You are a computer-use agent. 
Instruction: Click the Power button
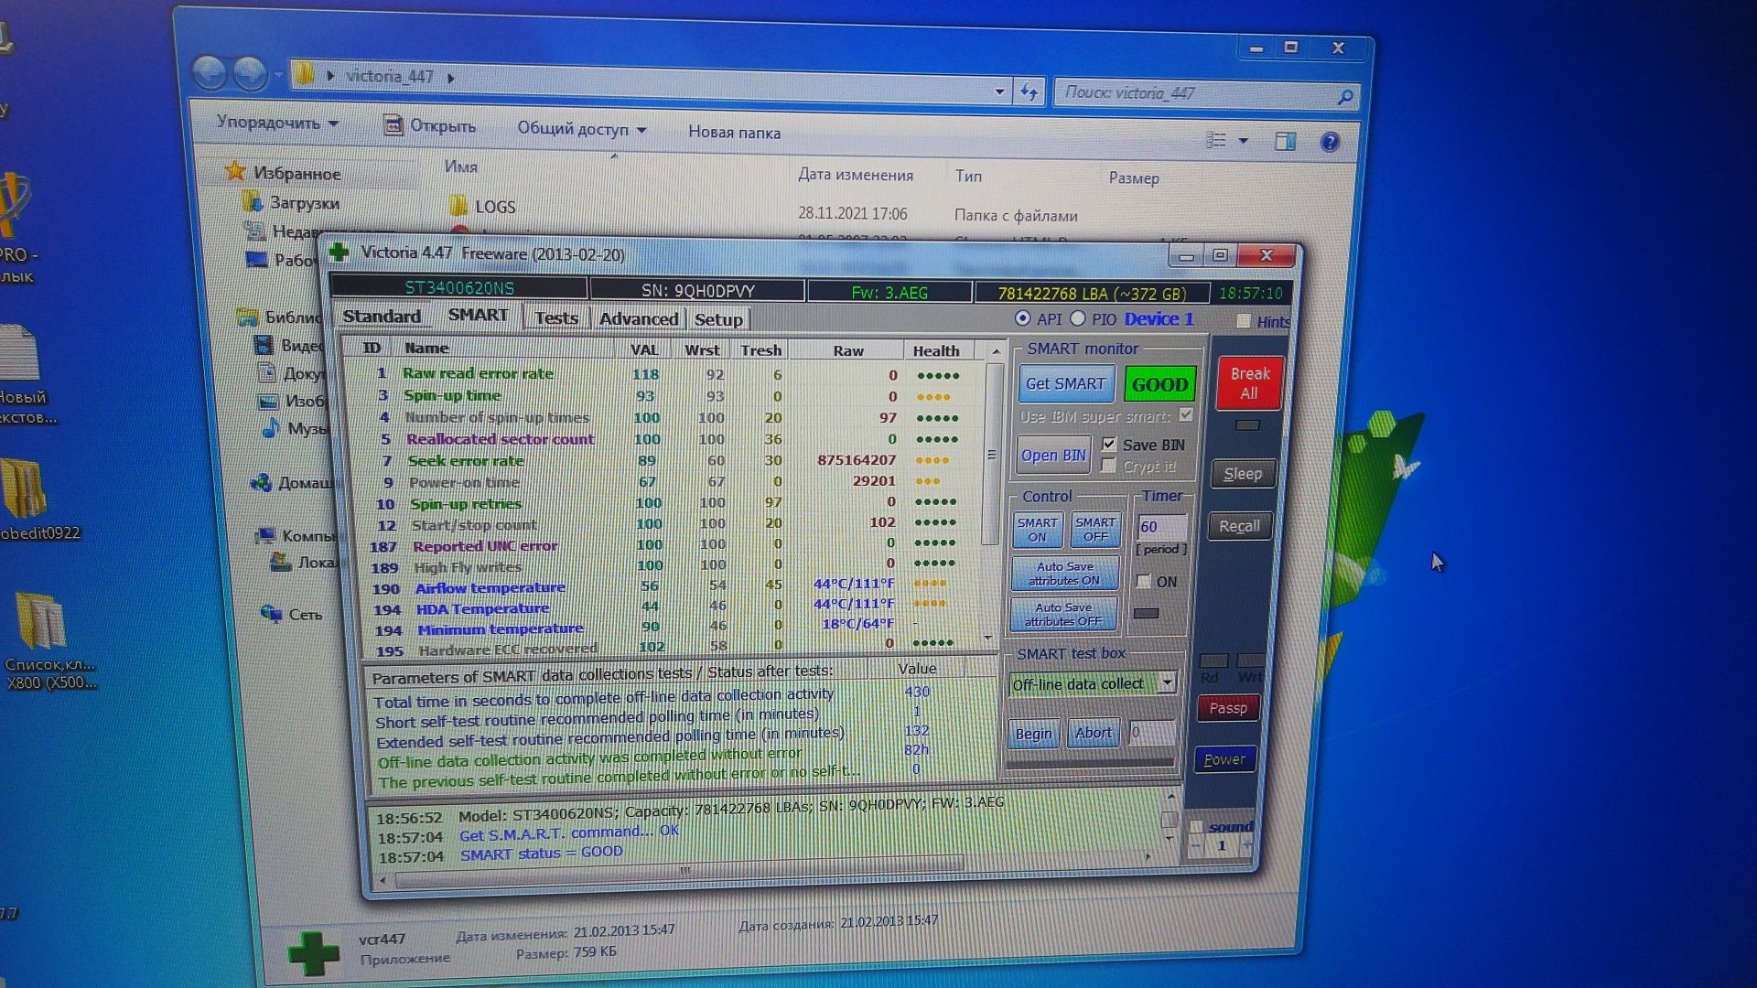tap(1224, 759)
